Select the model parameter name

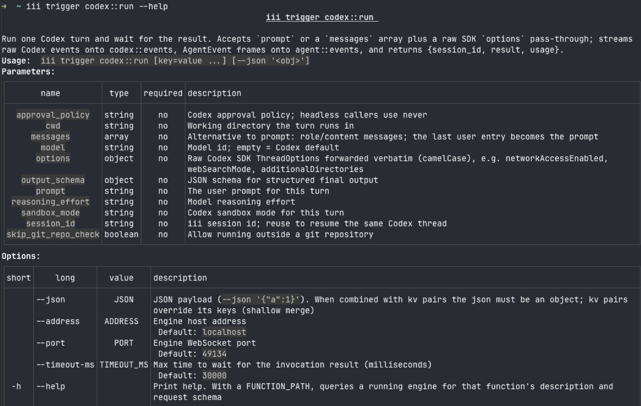coord(53,148)
